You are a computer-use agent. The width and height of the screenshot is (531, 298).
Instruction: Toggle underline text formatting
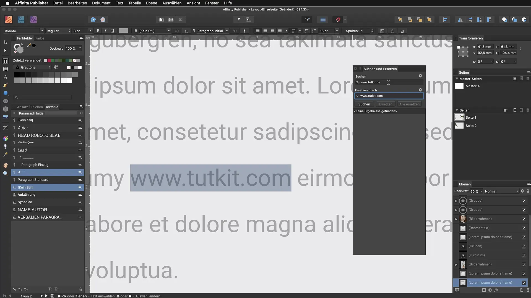pos(113,31)
